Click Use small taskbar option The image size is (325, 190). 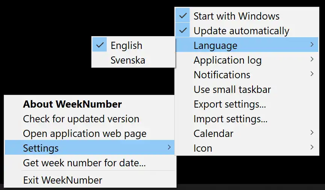click(232, 90)
